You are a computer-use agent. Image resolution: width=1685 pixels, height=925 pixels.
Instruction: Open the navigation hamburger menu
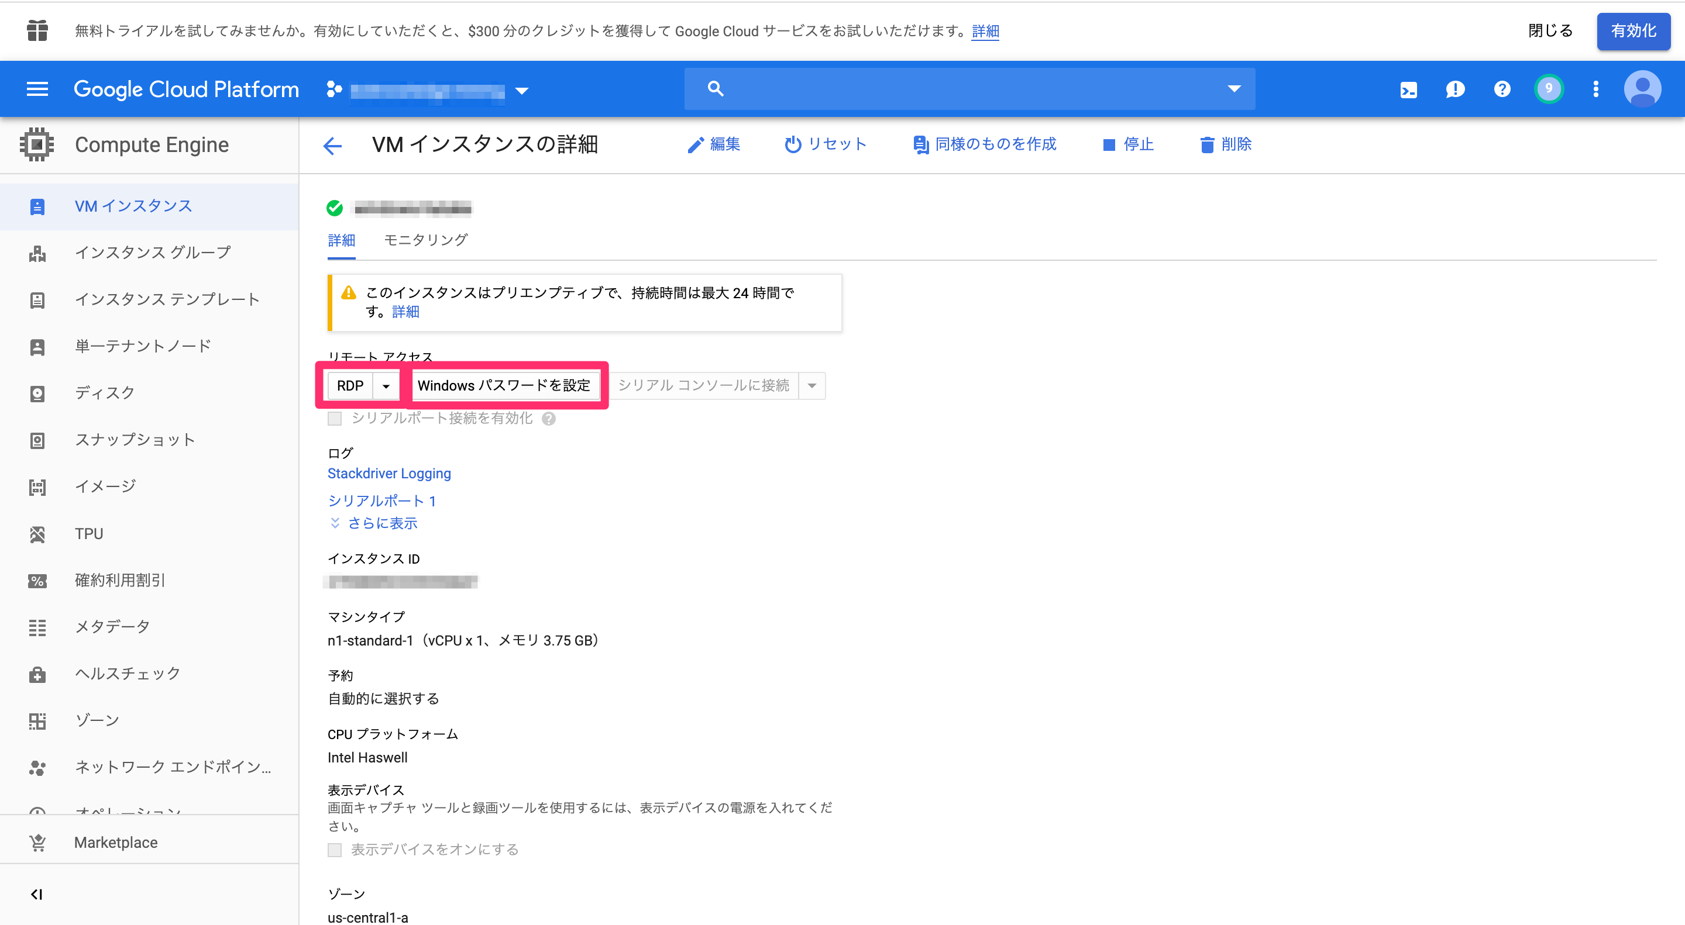point(37,89)
